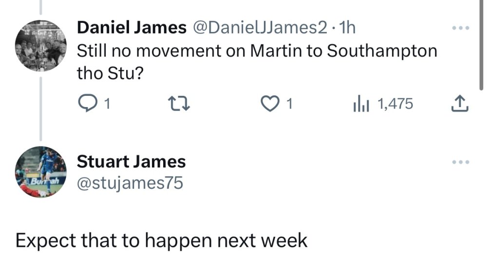The image size is (487, 275).
Task: Click the 1,475 views count
Action: point(395,104)
